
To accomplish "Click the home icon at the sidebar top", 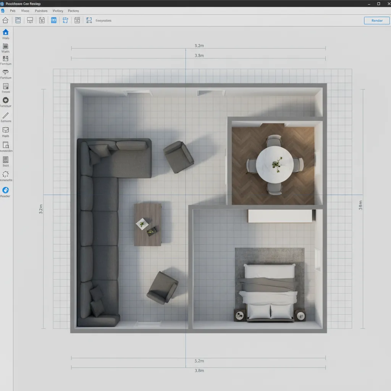I will click(6, 32).
